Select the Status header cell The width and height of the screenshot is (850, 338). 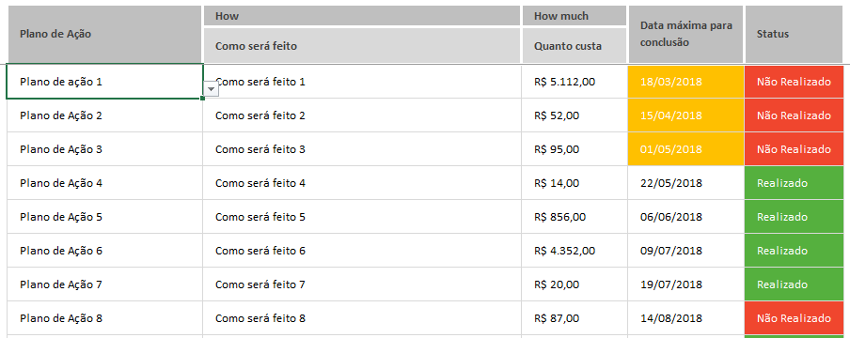point(797,34)
